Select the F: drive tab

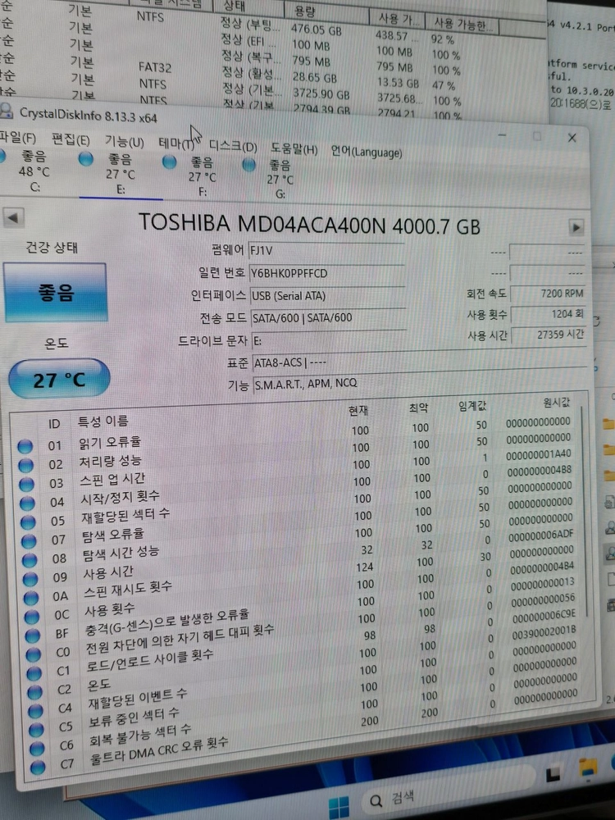(202, 177)
